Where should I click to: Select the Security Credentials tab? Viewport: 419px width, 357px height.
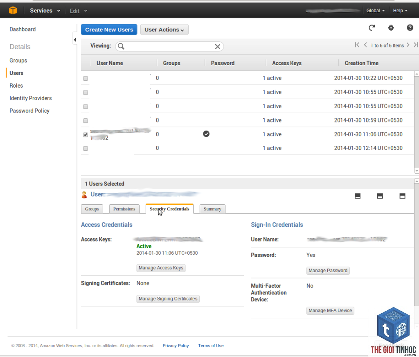click(169, 209)
